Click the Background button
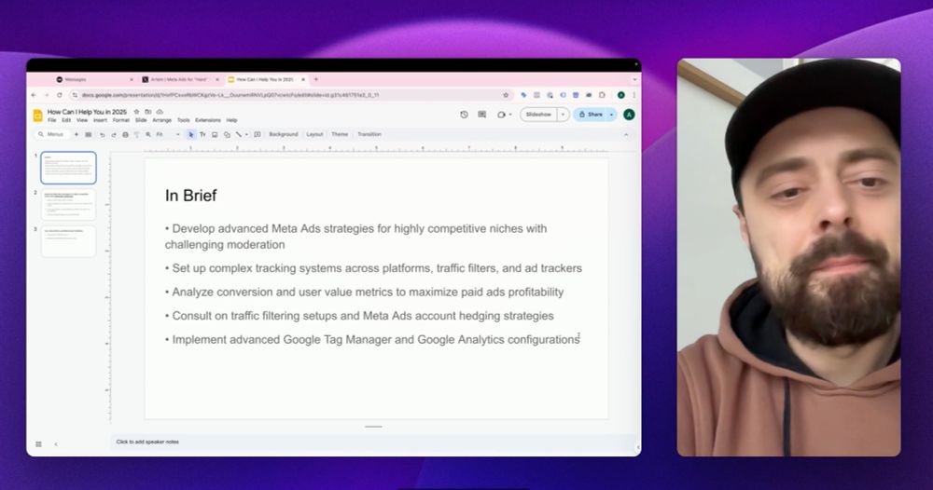Screen dimensions: 933x490 [284, 135]
